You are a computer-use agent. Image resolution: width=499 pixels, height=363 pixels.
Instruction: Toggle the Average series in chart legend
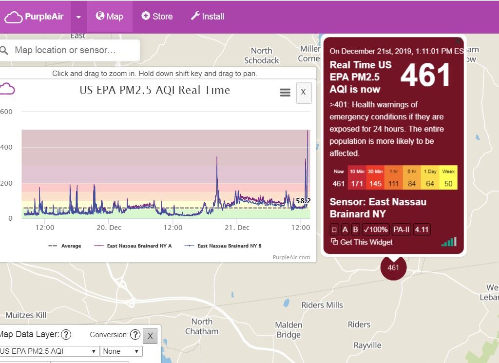[65, 246]
